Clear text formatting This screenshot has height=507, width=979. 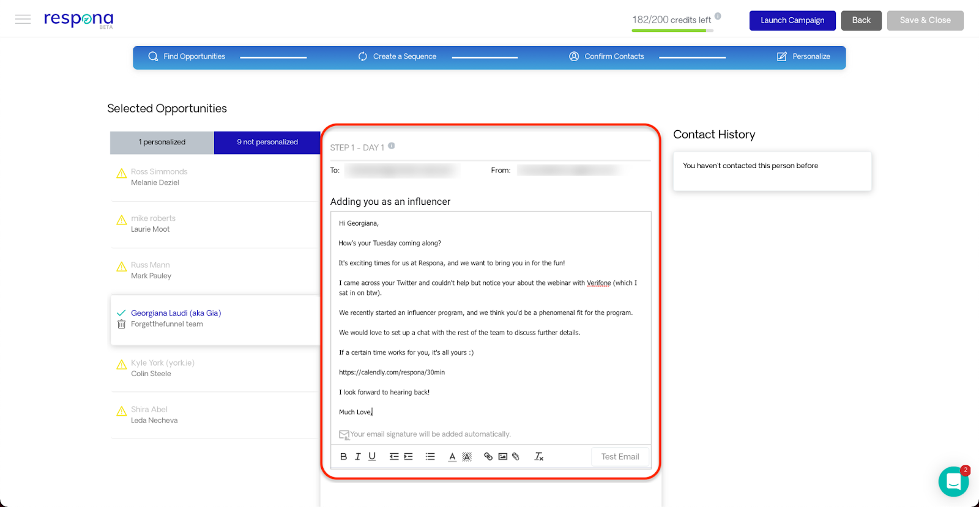(538, 456)
